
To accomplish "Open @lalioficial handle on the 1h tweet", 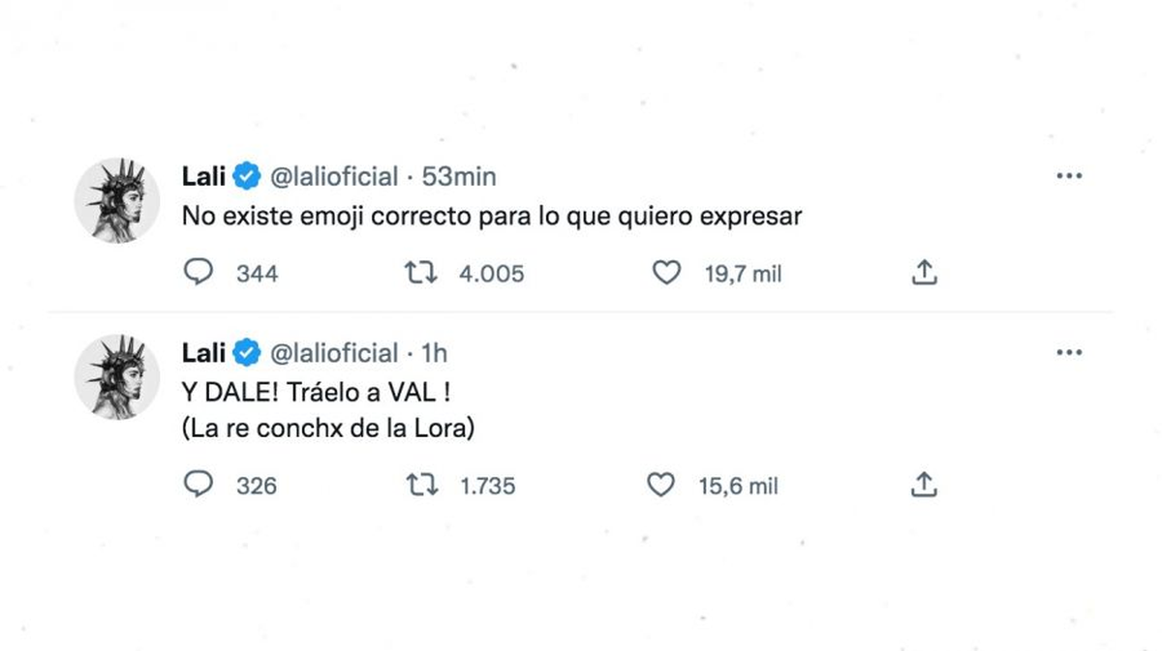I will click(333, 353).
